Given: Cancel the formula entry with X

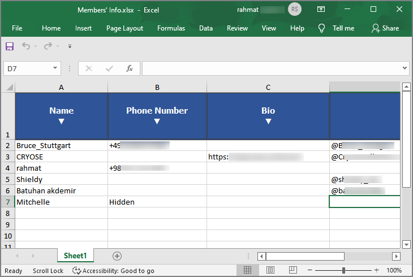Looking at the screenshot, I should pyautogui.click(x=89, y=69).
